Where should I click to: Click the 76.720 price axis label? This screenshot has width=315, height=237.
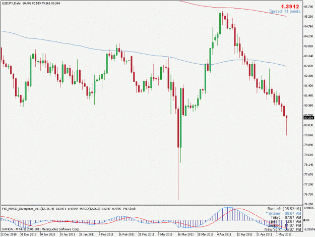[309, 195]
